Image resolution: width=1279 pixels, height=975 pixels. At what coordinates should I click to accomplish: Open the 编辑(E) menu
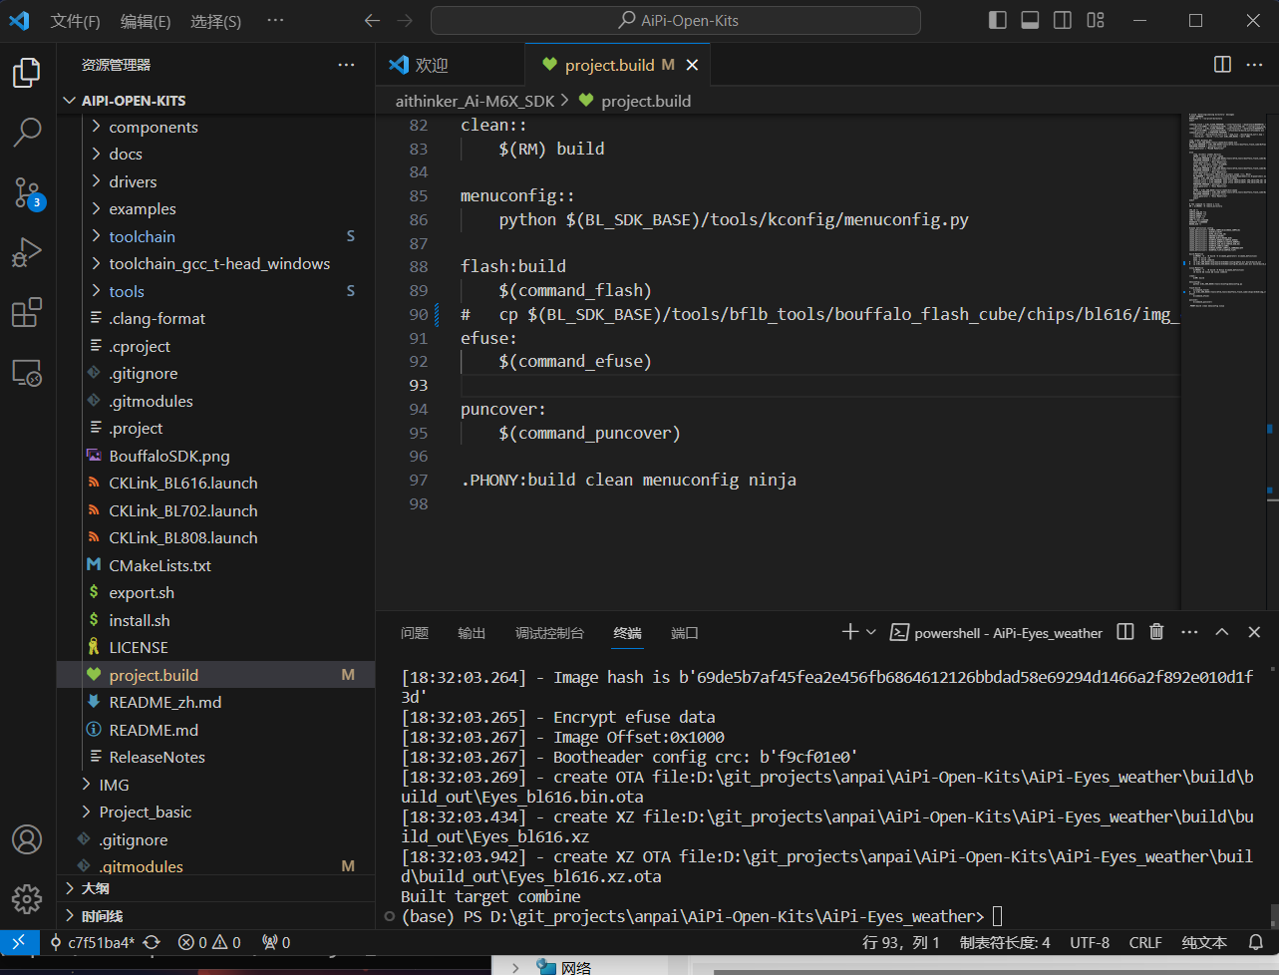(146, 21)
